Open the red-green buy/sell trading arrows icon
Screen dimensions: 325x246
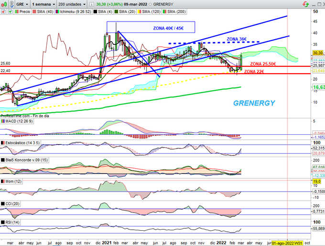[305, 4]
